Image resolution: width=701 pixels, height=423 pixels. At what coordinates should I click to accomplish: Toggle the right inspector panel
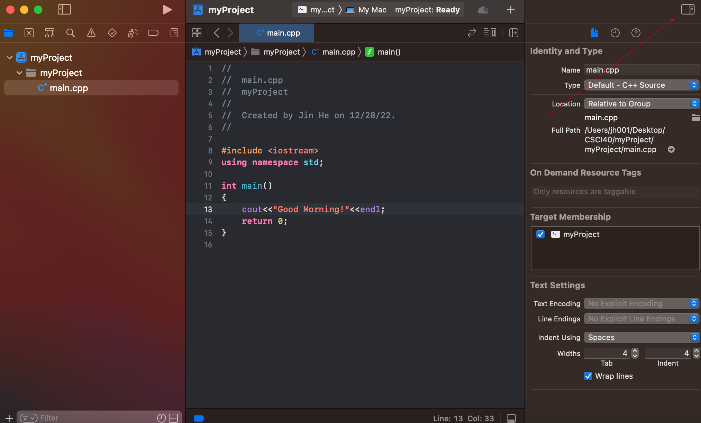688,9
